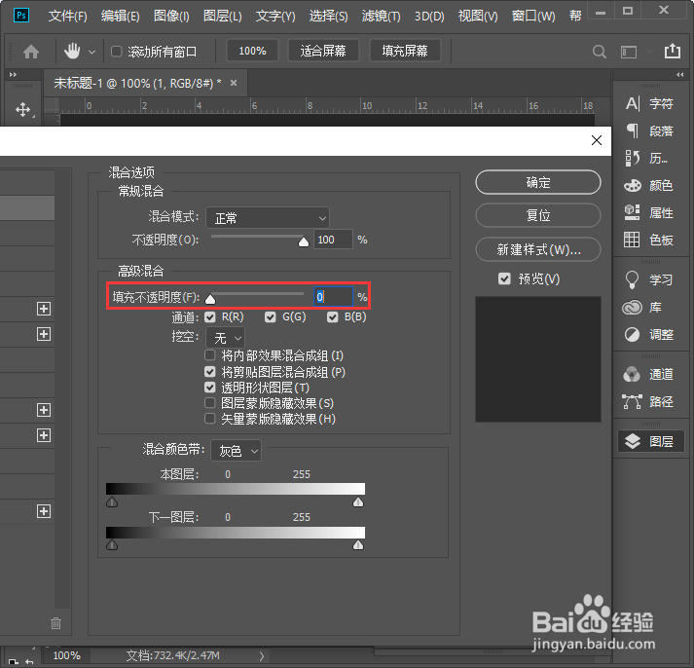Toggle 滚动所有窗口 checkbox
694x668 pixels.
click(117, 52)
